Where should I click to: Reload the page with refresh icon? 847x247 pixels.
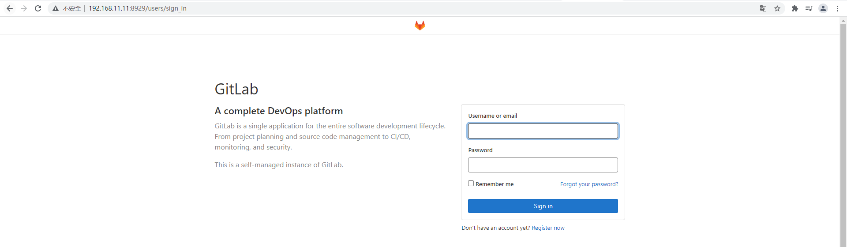coord(38,8)
